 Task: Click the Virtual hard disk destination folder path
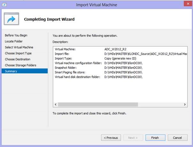tap(123, 77)
